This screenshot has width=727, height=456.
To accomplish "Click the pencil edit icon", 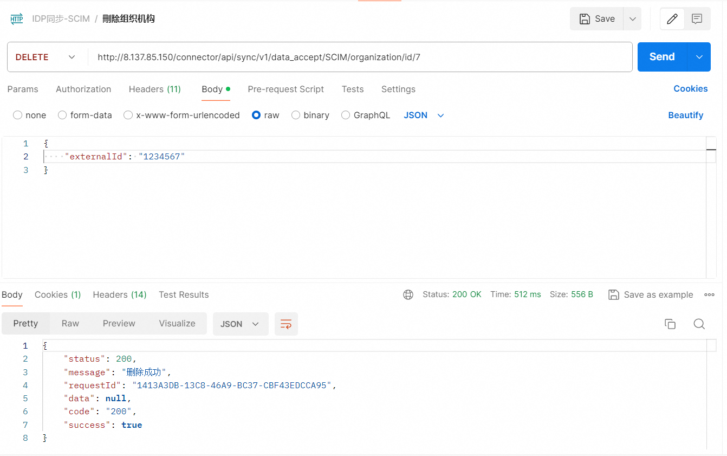I will (672, 19).
